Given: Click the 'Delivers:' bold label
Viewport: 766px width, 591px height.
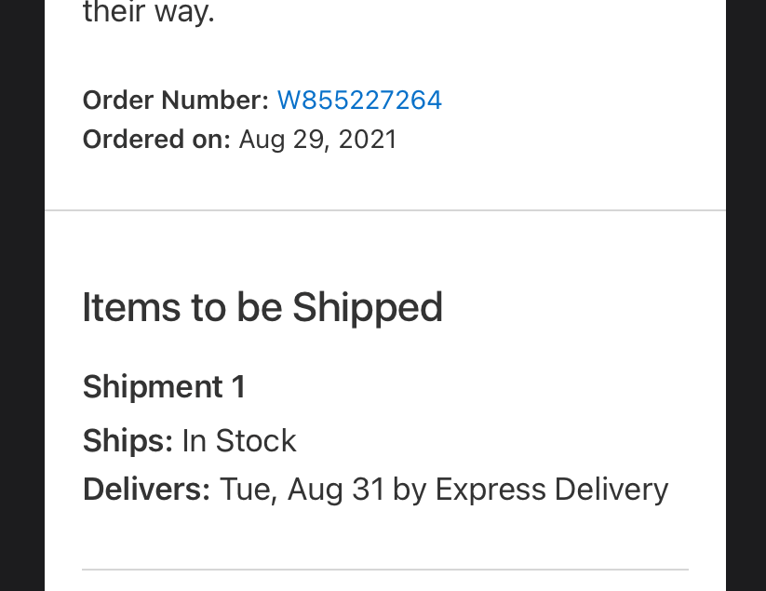Looking at the screenshot, I should 146,490.
